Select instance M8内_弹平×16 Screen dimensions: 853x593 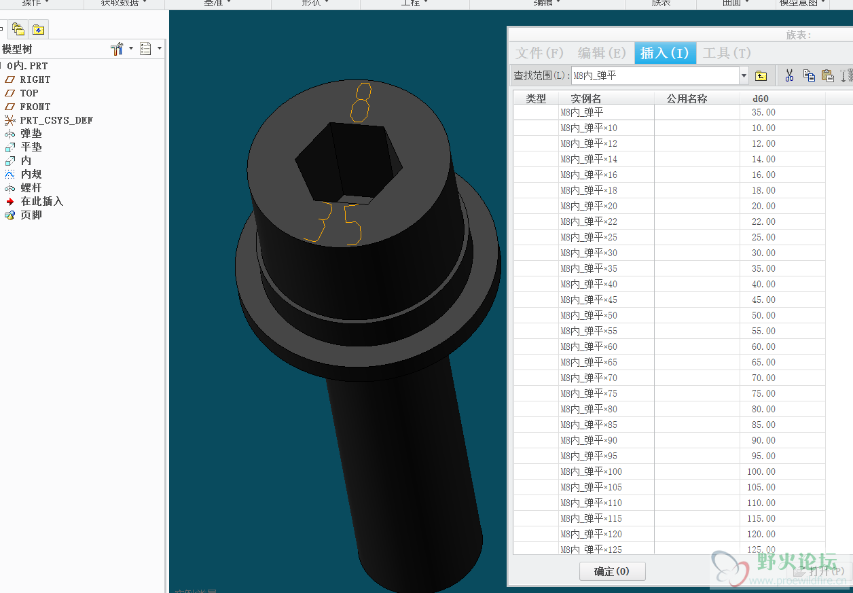click(x=589, y=175)
